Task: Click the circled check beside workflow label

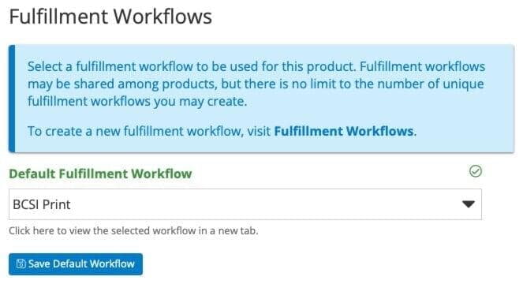Action: pyautogui.click(x=476, y=171)
